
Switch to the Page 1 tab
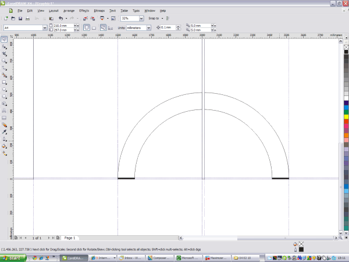coord(70,238)
